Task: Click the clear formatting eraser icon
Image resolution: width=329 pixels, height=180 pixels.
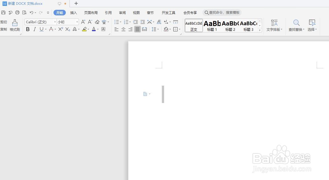Action: (97, 22)
